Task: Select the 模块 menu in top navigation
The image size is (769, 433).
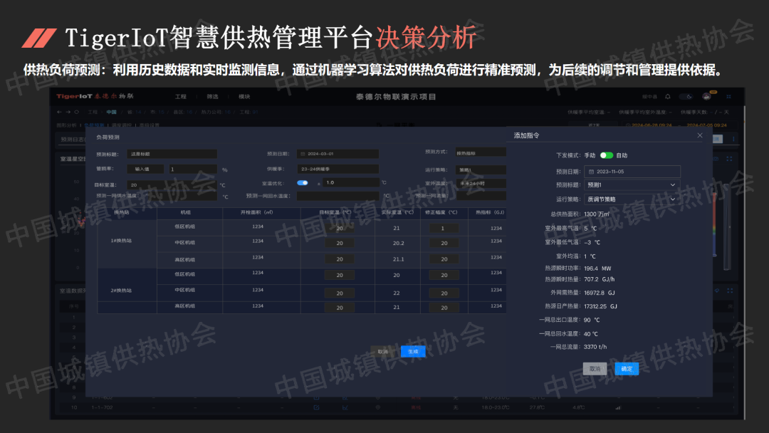Action: (244, 96)
